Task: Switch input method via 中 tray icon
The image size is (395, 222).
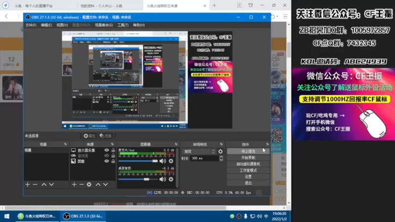Action: [x=266, y=216]
